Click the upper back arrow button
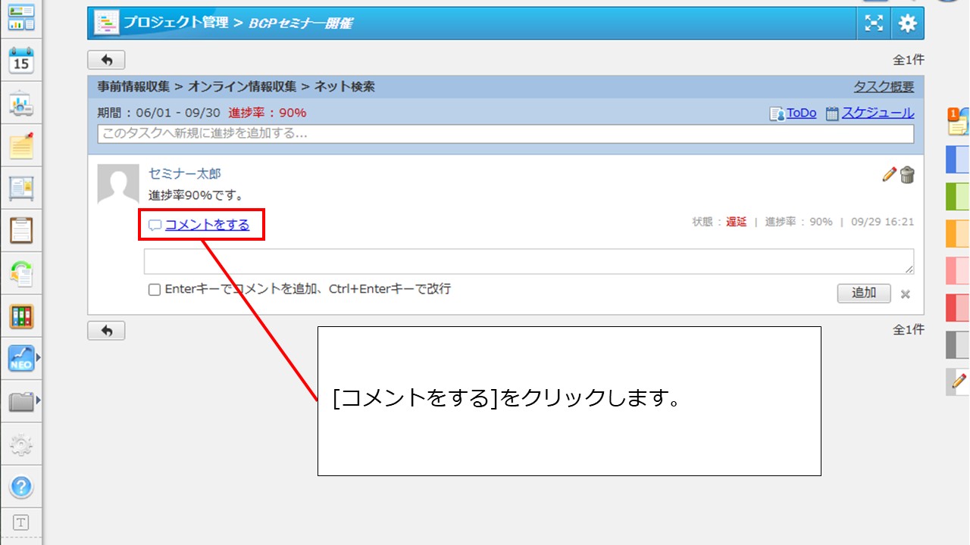970x545 pixels. pos(106,60)
